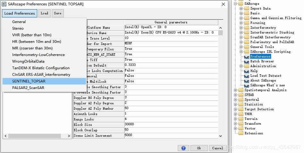Open the Focusing tree item
The image size is (304, 153).
point(258,23)
